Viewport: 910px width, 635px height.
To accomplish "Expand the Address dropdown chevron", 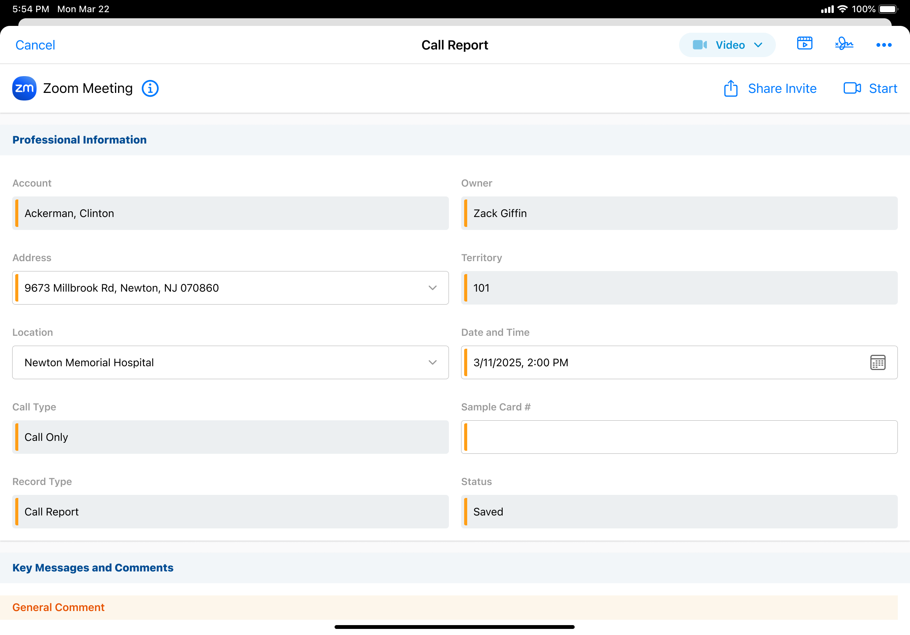I will 433,288.
